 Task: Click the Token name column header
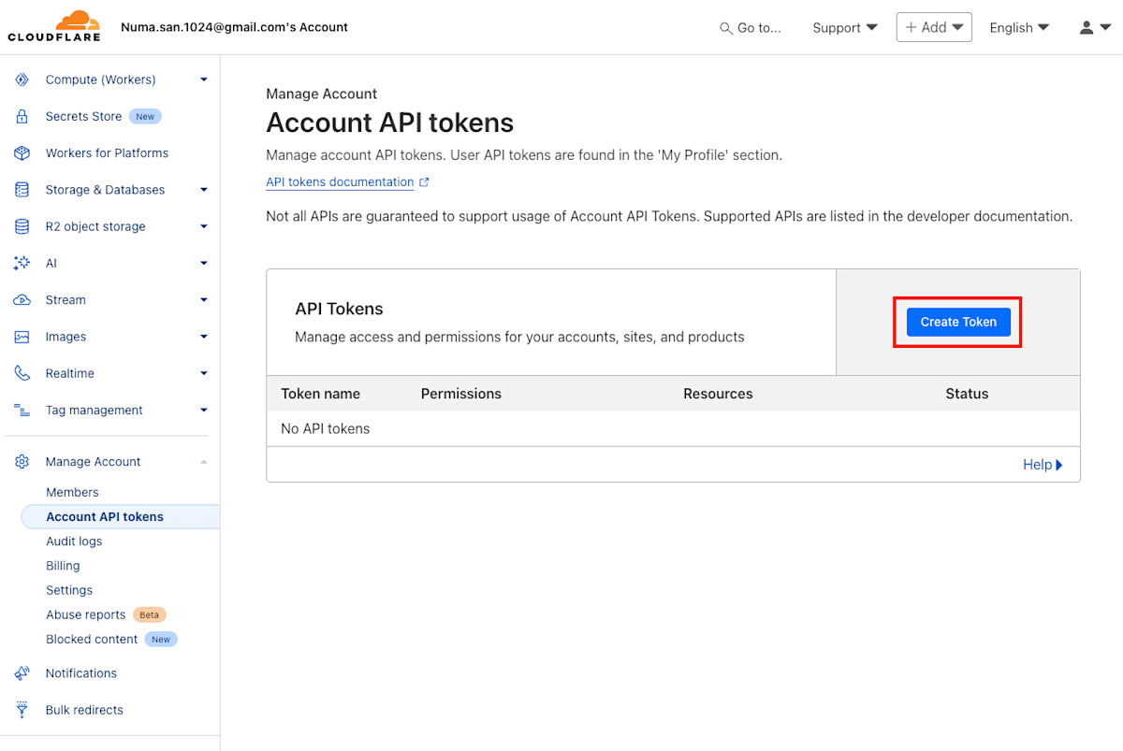[320, 394]
